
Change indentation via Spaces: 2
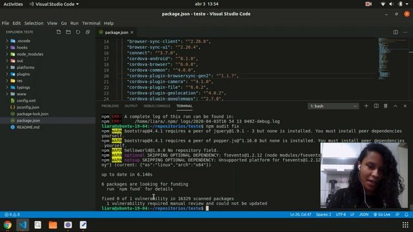tap(323, 215)
